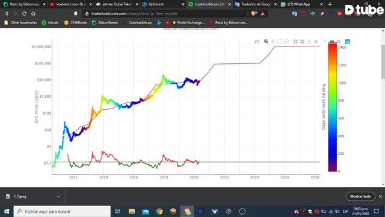
Task: Click the red key extension icon
Action: (x=321, y=13)
